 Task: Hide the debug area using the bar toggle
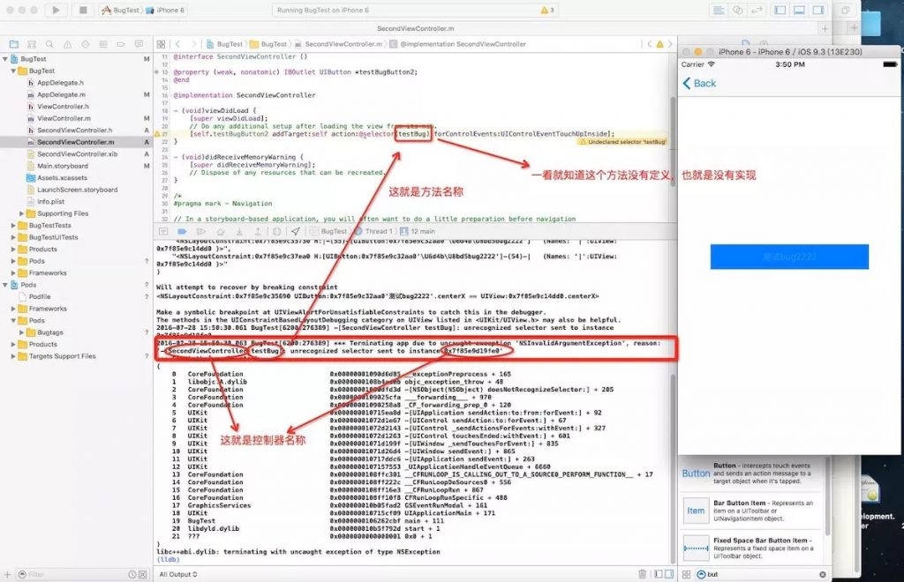pos(163,231)
